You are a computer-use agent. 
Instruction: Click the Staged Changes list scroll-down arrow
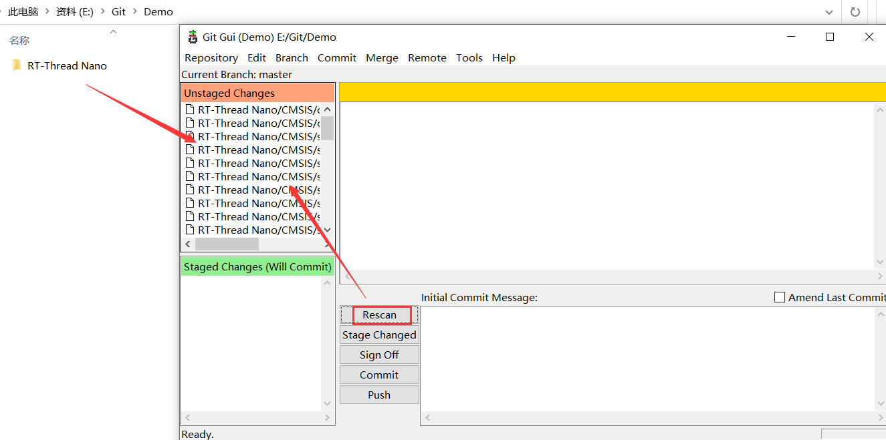tap(327, 403)
